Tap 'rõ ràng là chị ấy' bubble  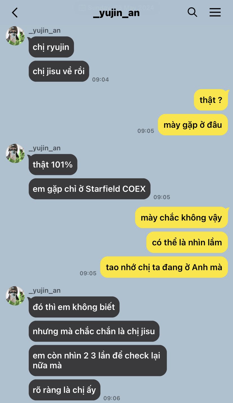click(x=64, y=390)
